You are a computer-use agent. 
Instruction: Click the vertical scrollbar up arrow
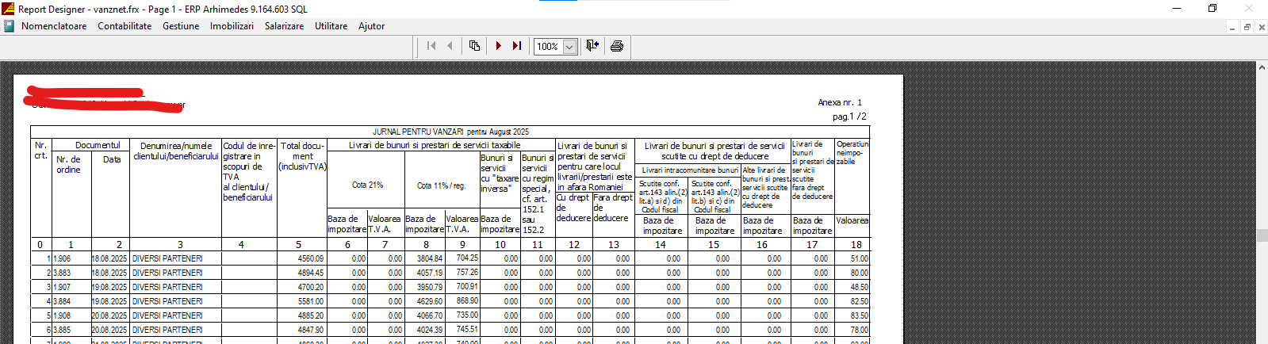click(1262, 68)
